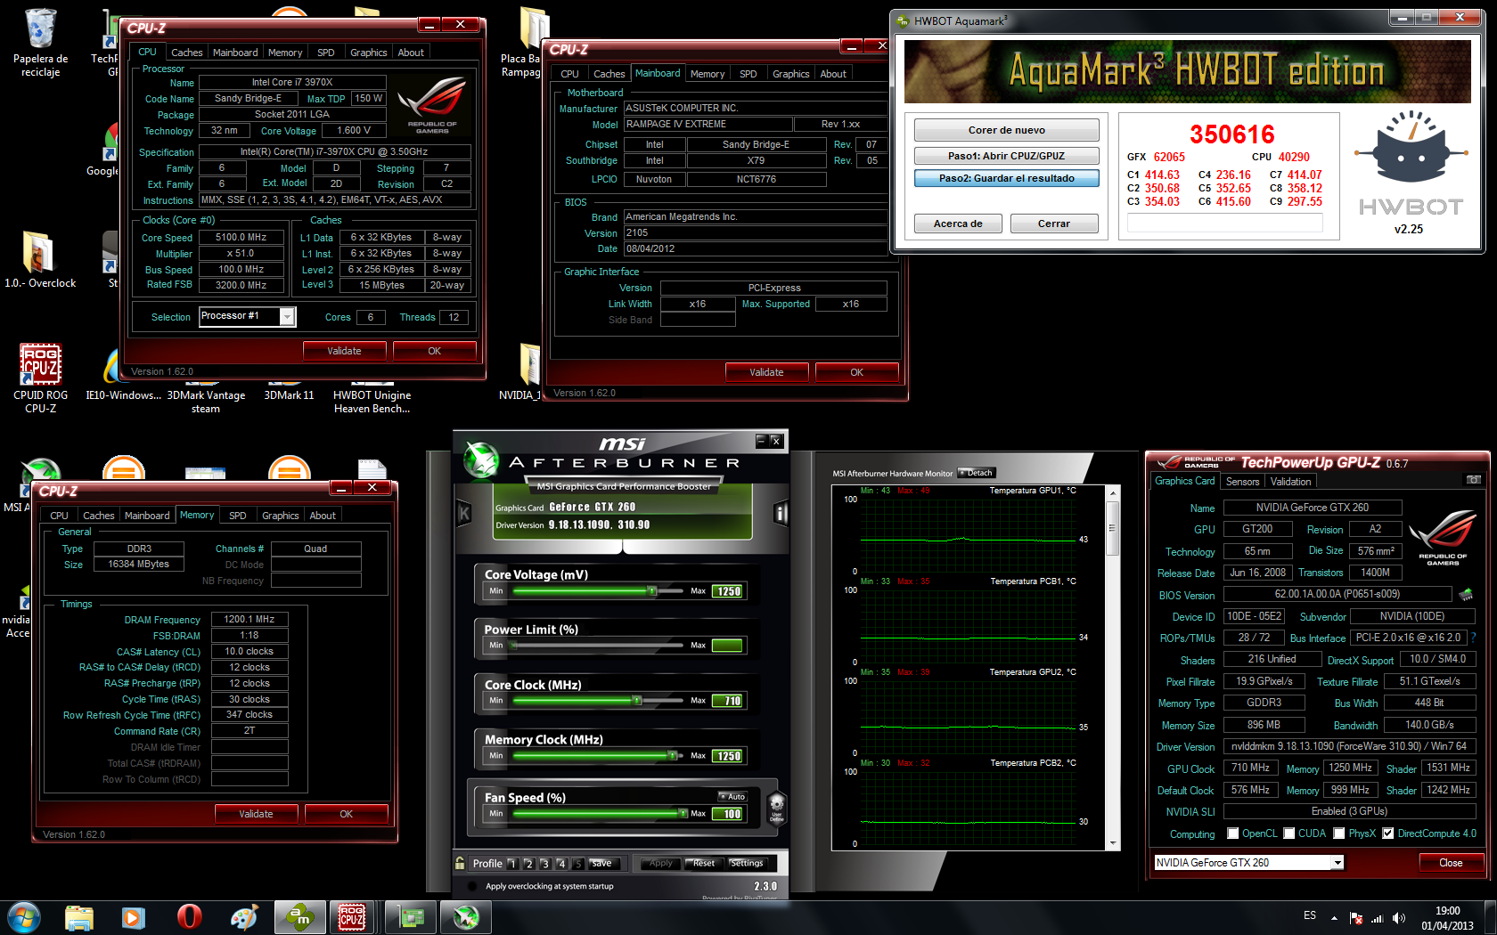Click Afterburner profile save button

602,864
